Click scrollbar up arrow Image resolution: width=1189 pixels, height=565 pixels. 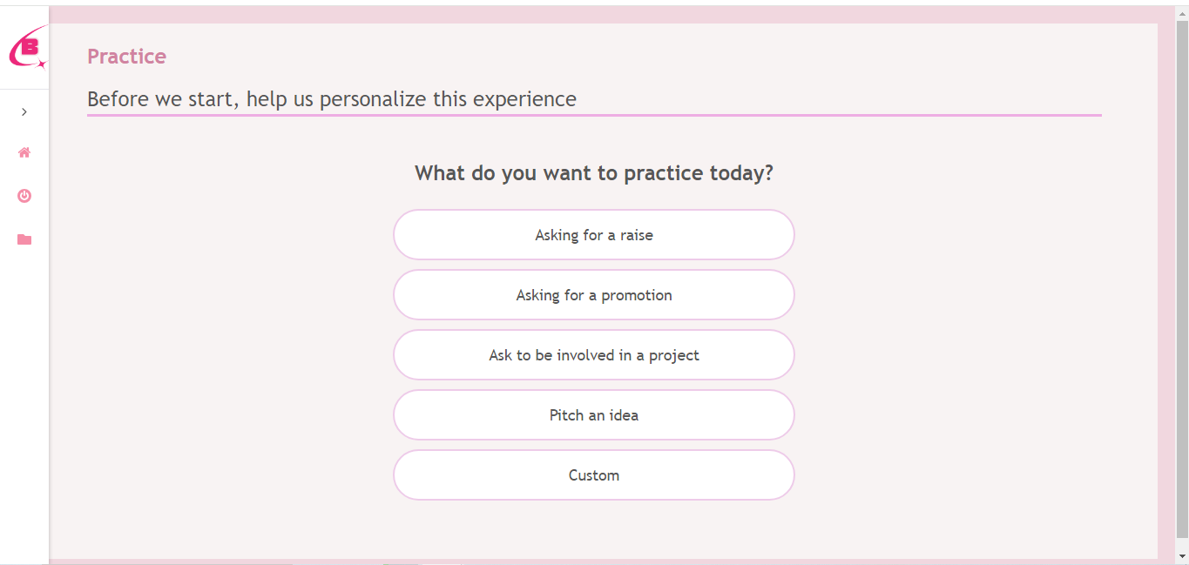pos(1182,12)
